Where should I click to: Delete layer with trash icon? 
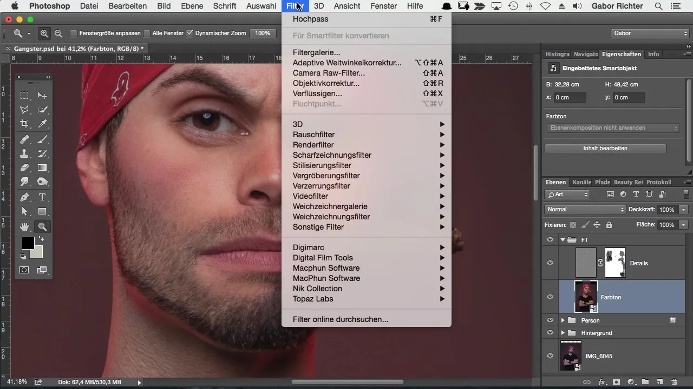674,381
